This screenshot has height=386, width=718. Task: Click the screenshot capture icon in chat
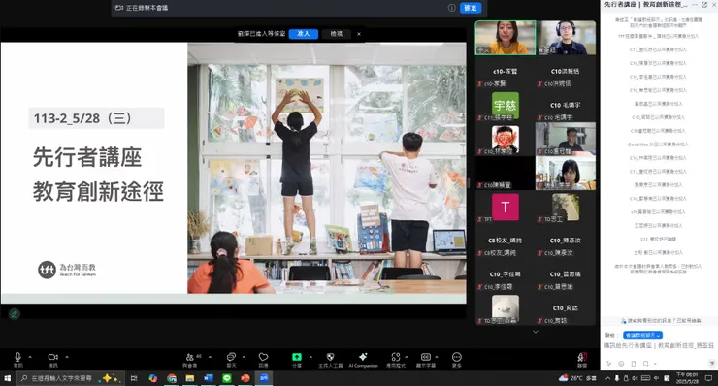[x=645, y=364]
